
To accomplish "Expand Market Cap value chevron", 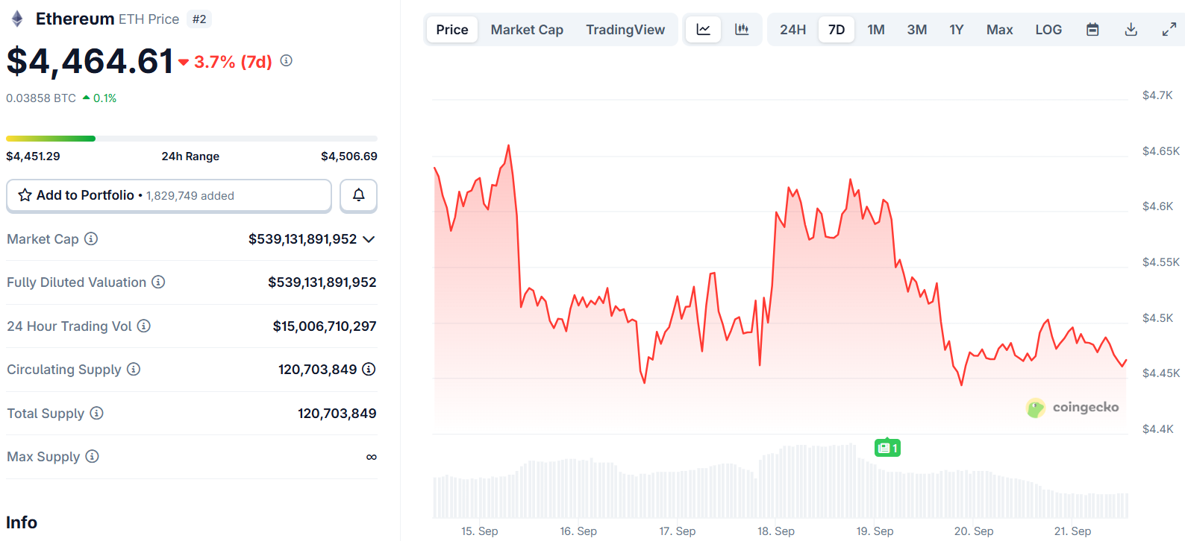I will (x=369, y=239).
